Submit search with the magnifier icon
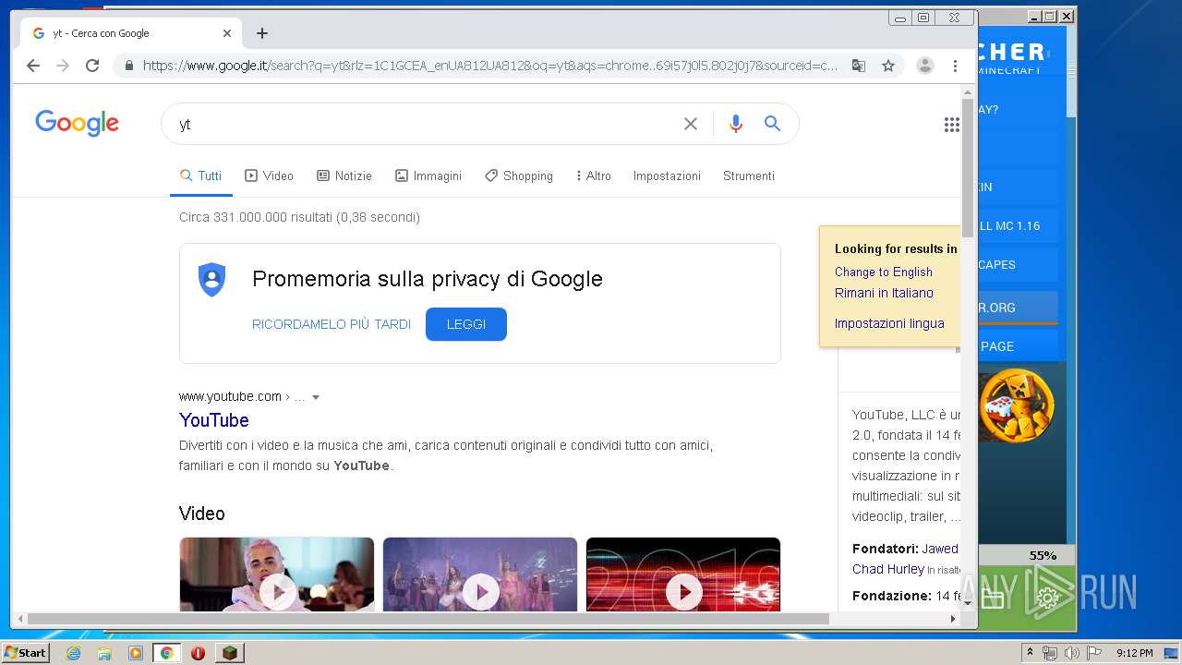Viewport: 1182px width, 665px height. [x=773, y=124]
